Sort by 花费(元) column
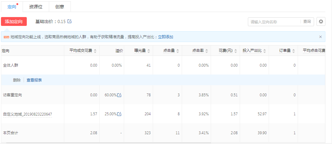The width and height of the screenshot is (332, 144). (x=236, y=51)
